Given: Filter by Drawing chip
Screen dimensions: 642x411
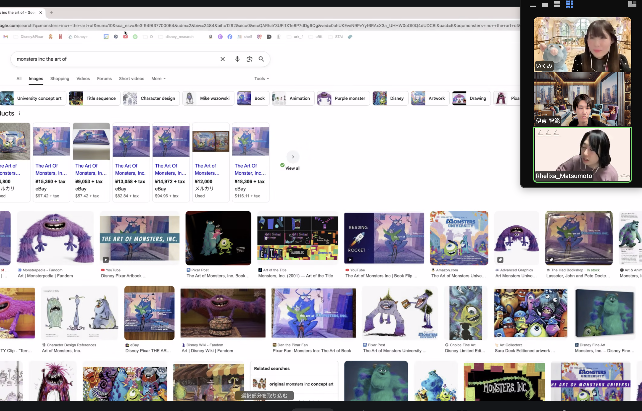Looking at the screenshot, I should pos(471,98).
